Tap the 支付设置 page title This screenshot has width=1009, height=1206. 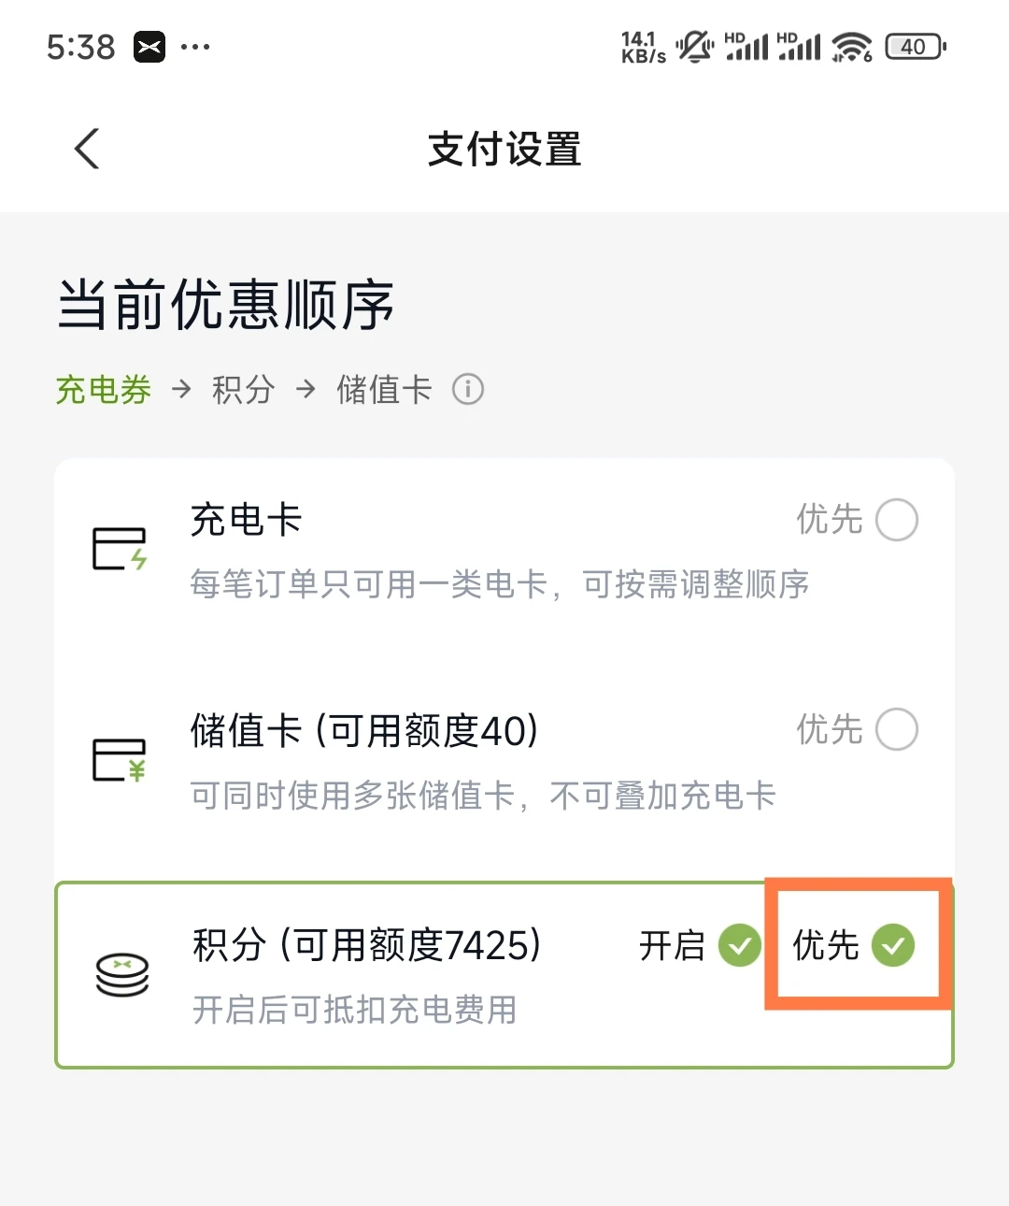[x=504, y=150]
